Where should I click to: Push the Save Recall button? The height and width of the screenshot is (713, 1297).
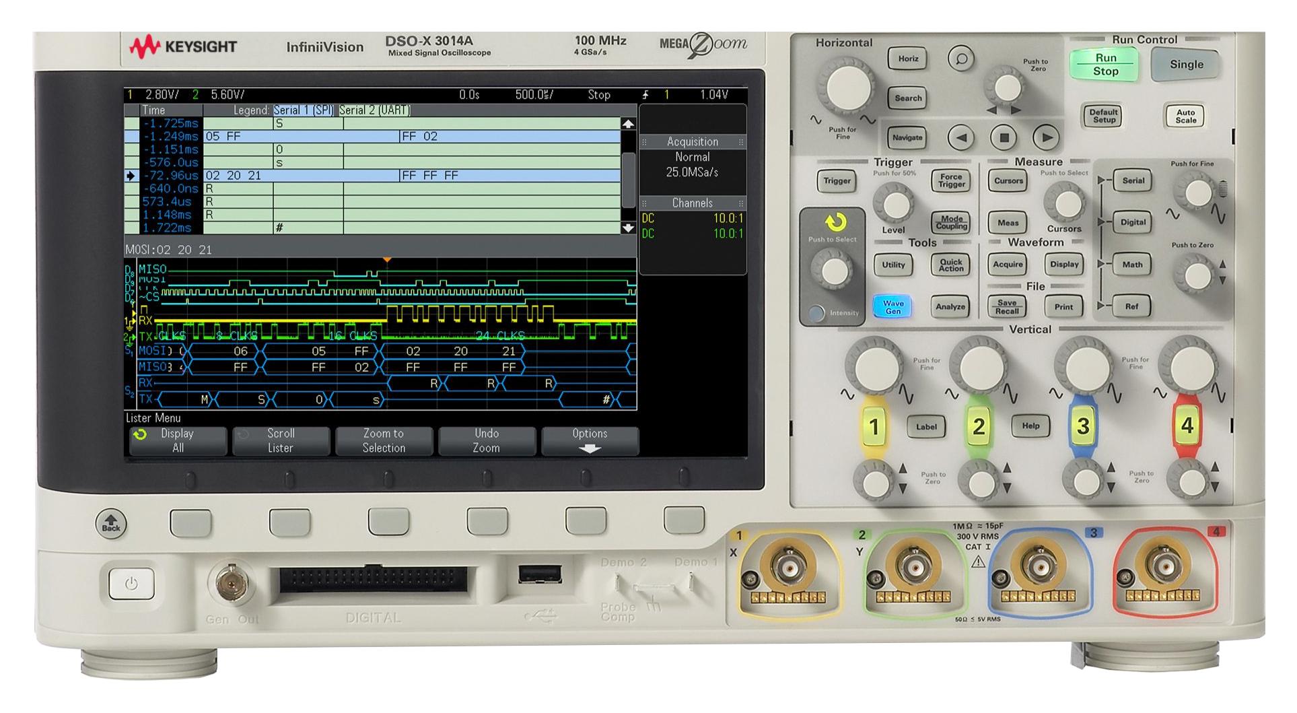click(x=1007, y=307)
